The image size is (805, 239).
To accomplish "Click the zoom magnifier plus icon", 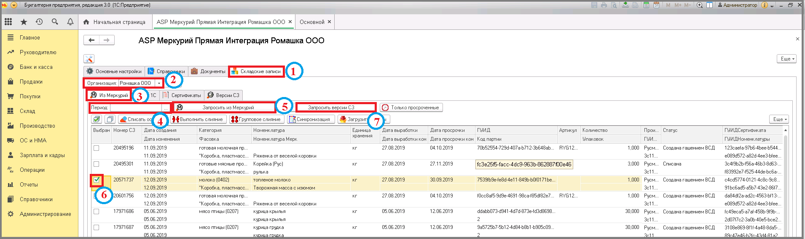I will 700,5.
